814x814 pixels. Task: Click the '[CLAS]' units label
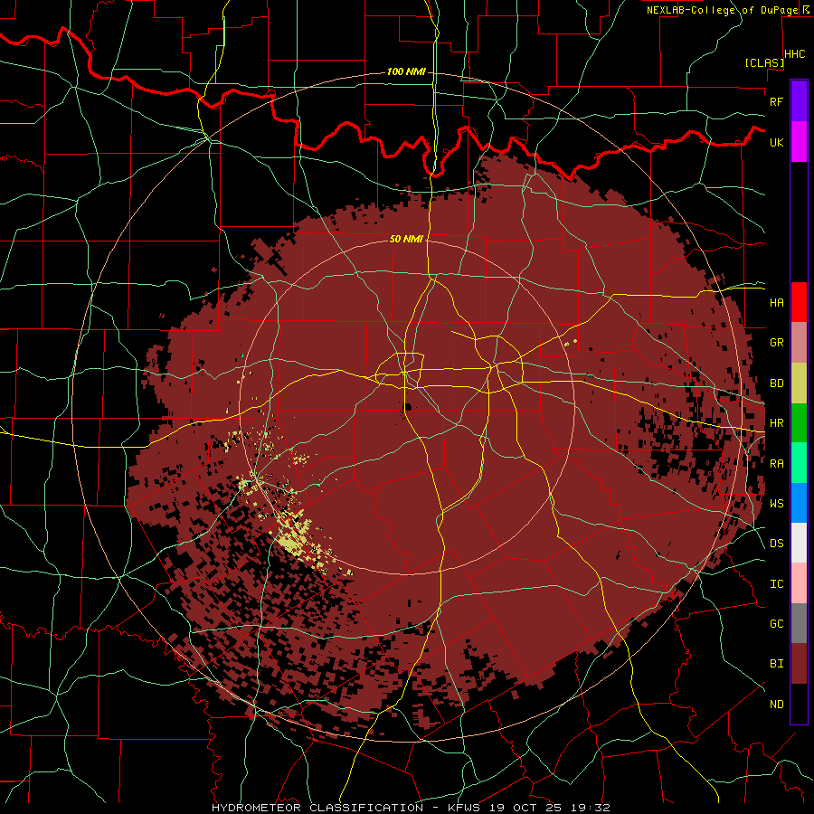point(763,62)
